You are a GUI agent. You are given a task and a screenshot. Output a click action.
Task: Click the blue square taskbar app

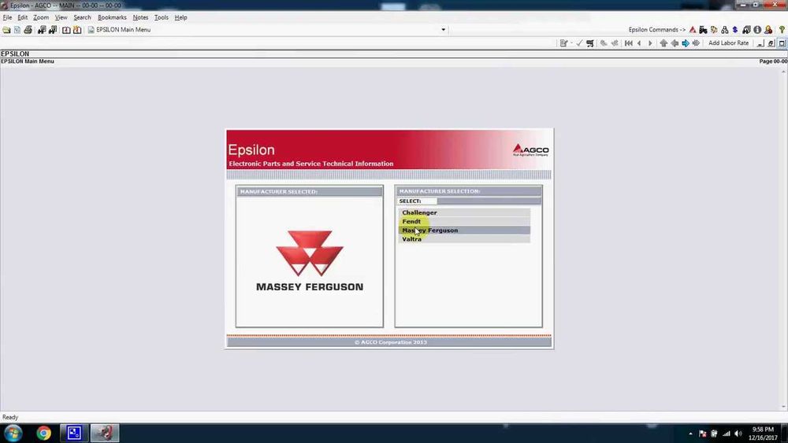pos(74,433)
